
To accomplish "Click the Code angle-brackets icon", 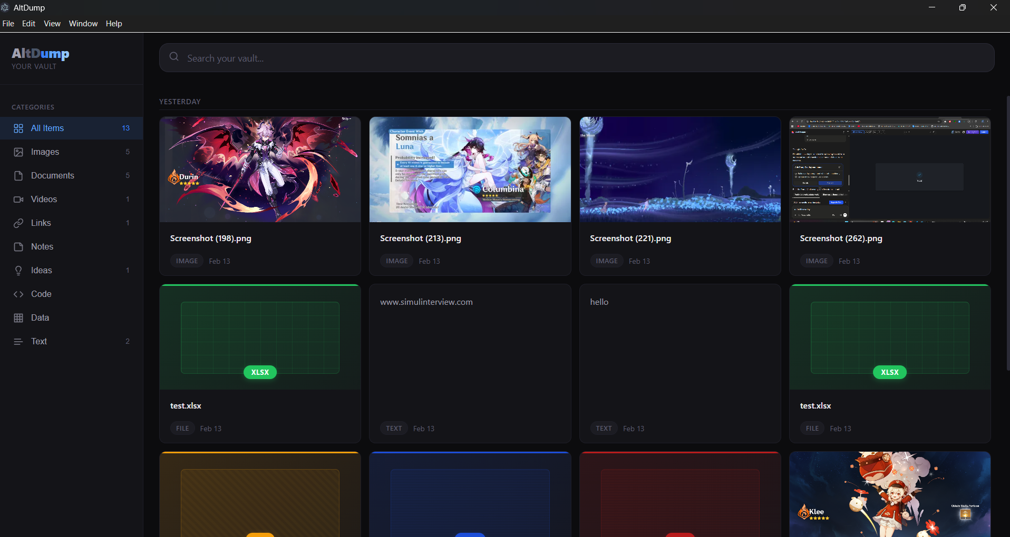I will (18, 294).
